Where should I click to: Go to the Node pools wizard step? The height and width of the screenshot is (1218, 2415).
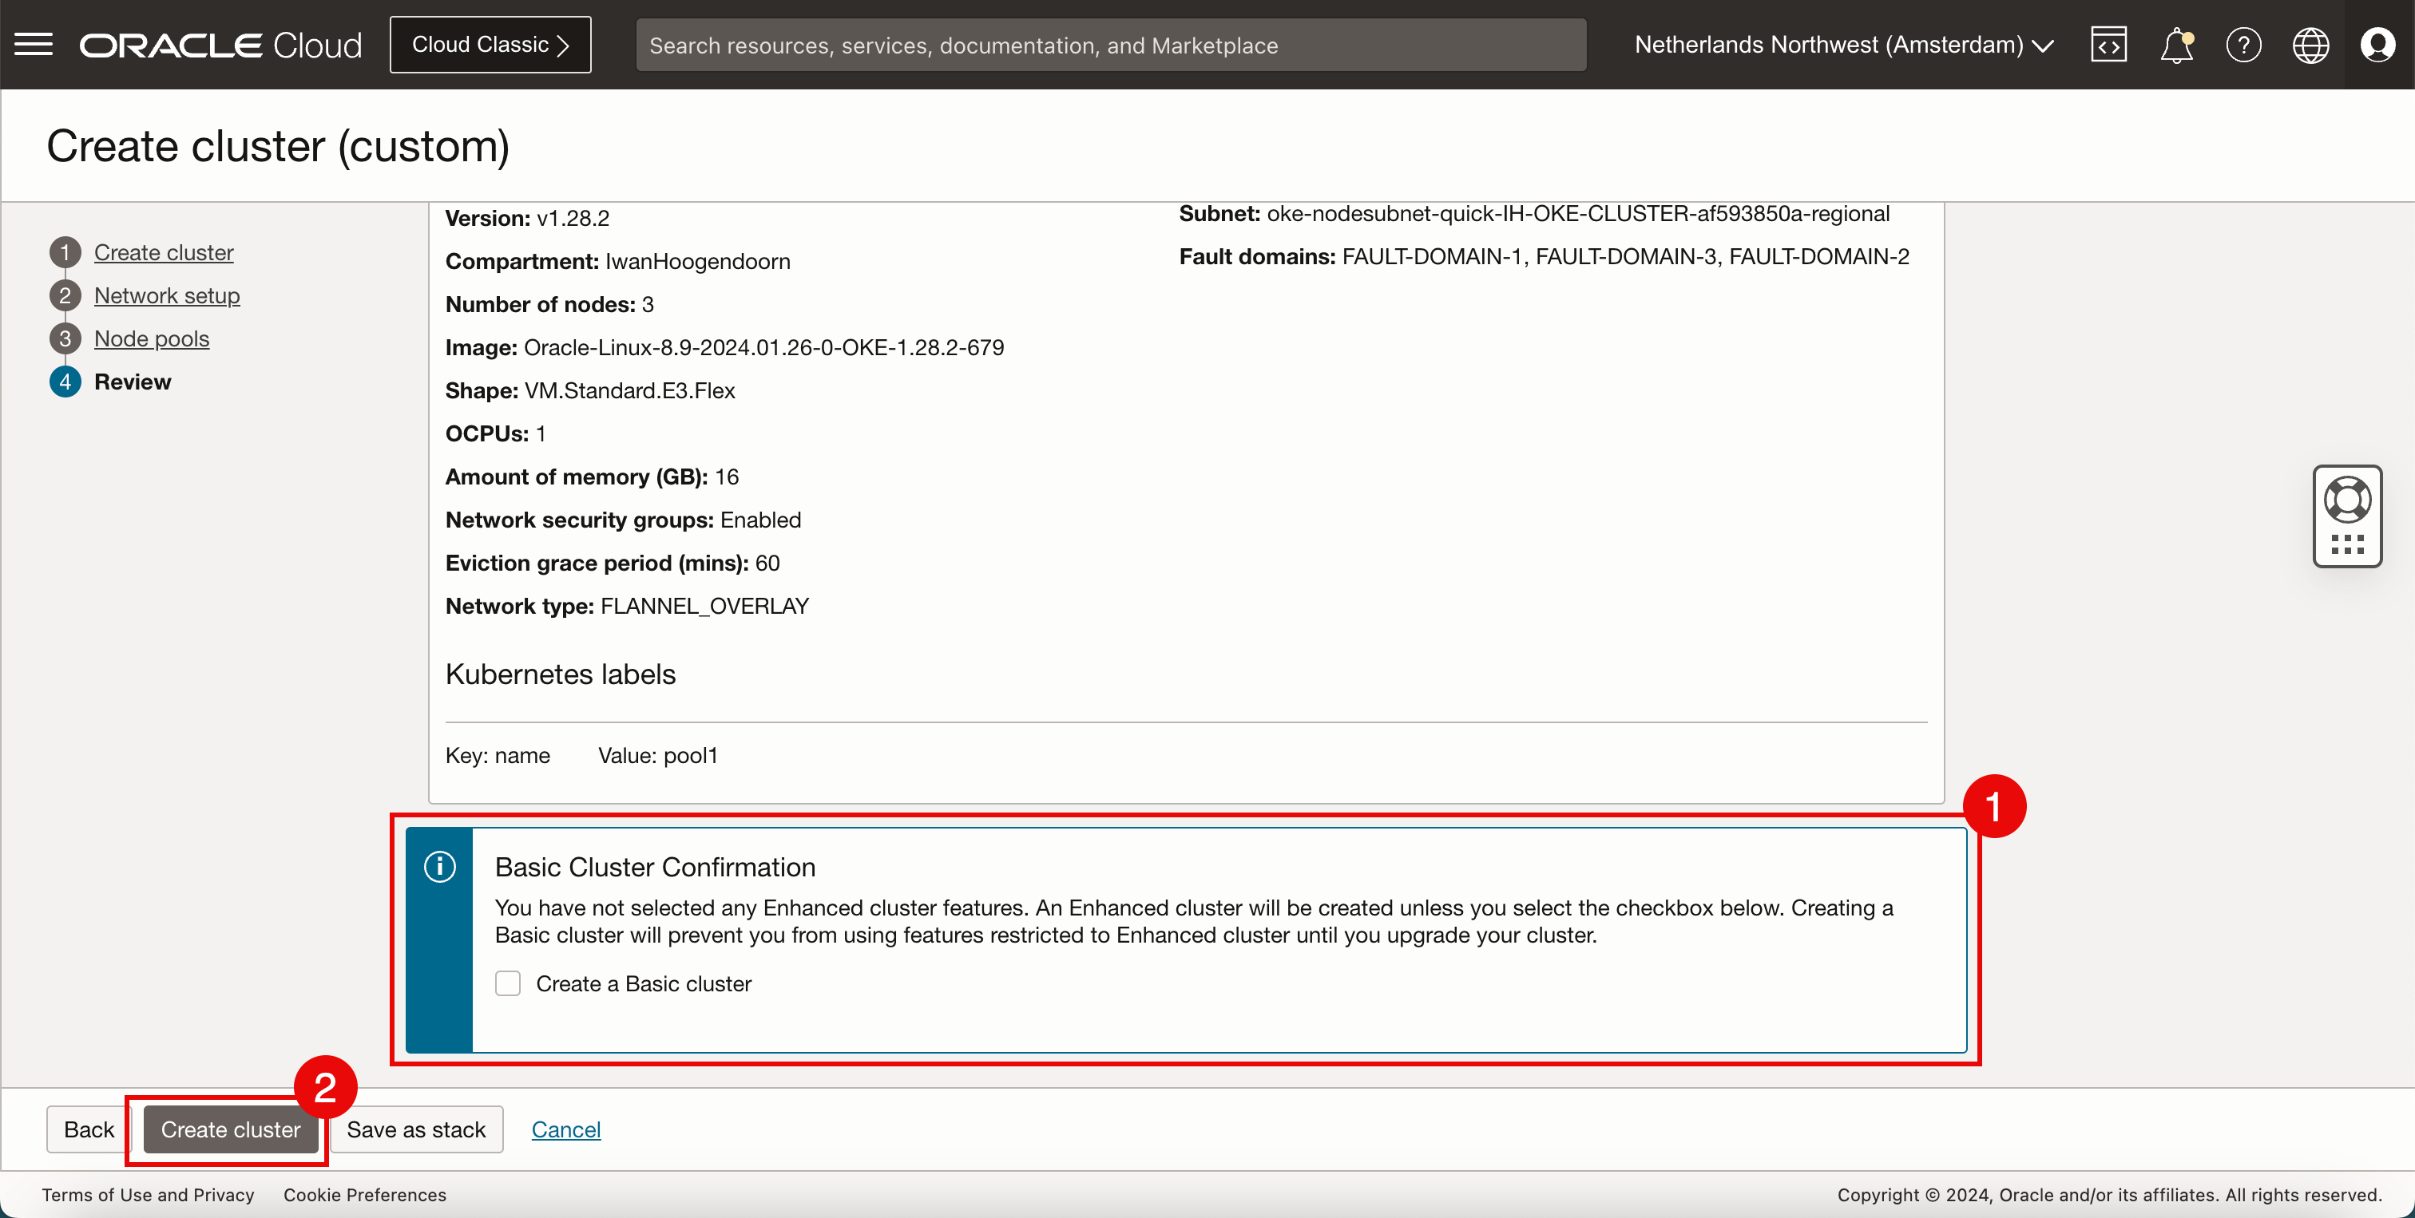tap(151, 338)
